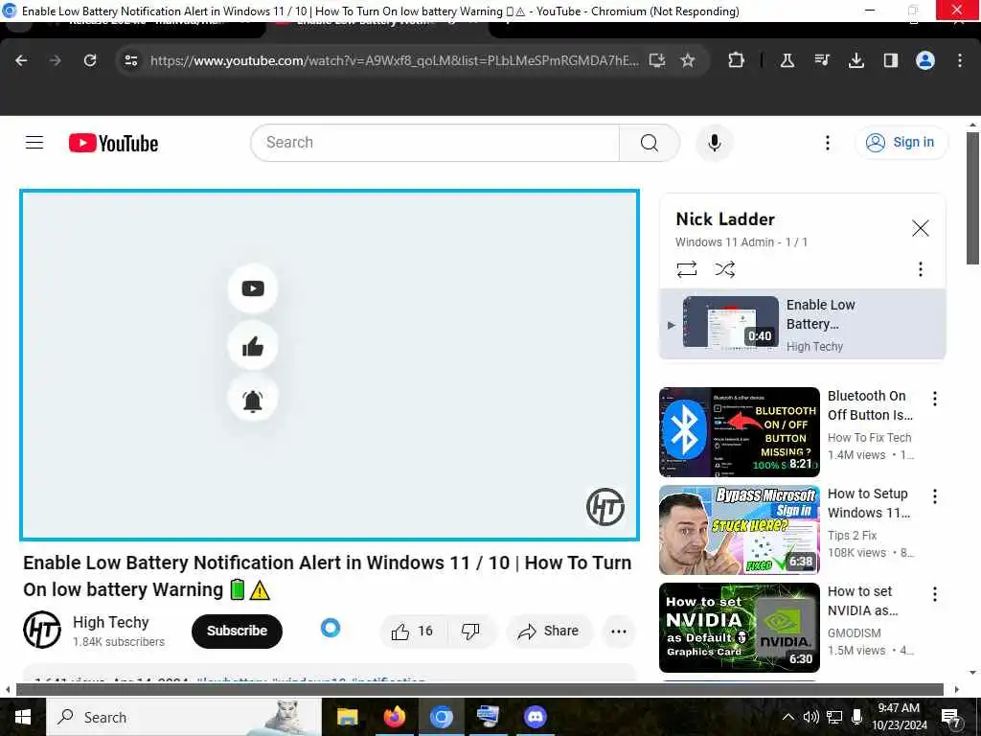This screenshot has height=736, width=981.
Task: Open options for How to Setup Windows 11
Action: point(935,496)
